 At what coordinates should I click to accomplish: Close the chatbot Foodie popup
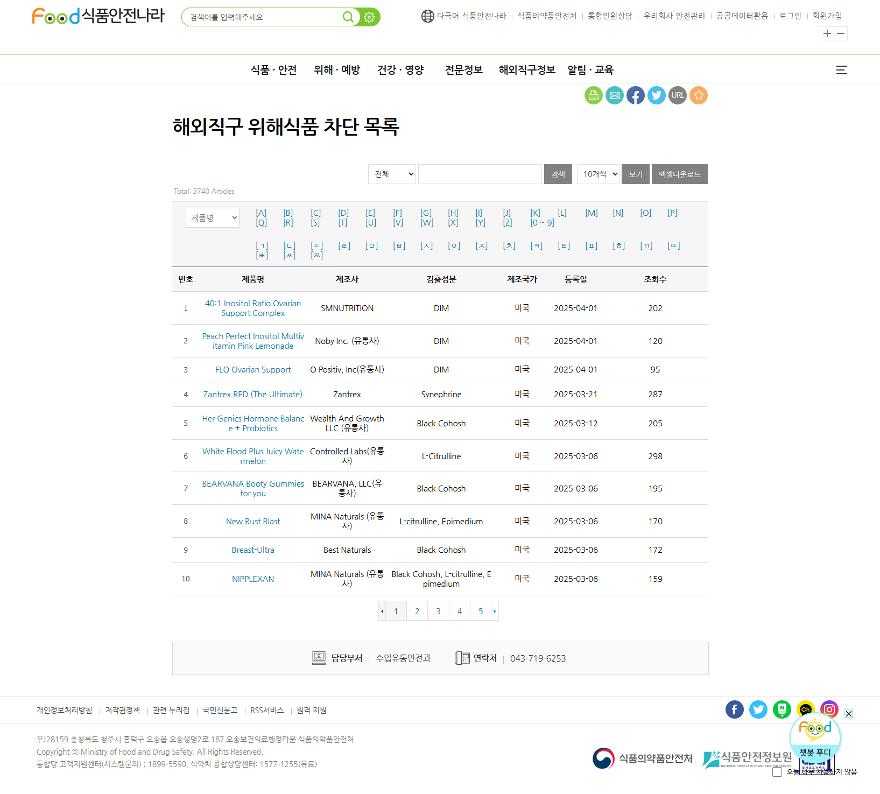[x=849, y=714]
